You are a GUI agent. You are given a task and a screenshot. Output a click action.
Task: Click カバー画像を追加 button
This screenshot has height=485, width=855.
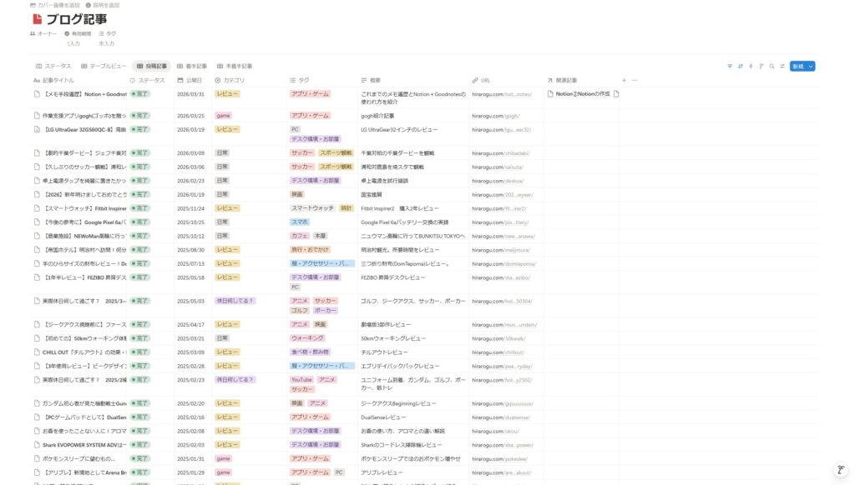pyautogui.click(x=55, y=5)
